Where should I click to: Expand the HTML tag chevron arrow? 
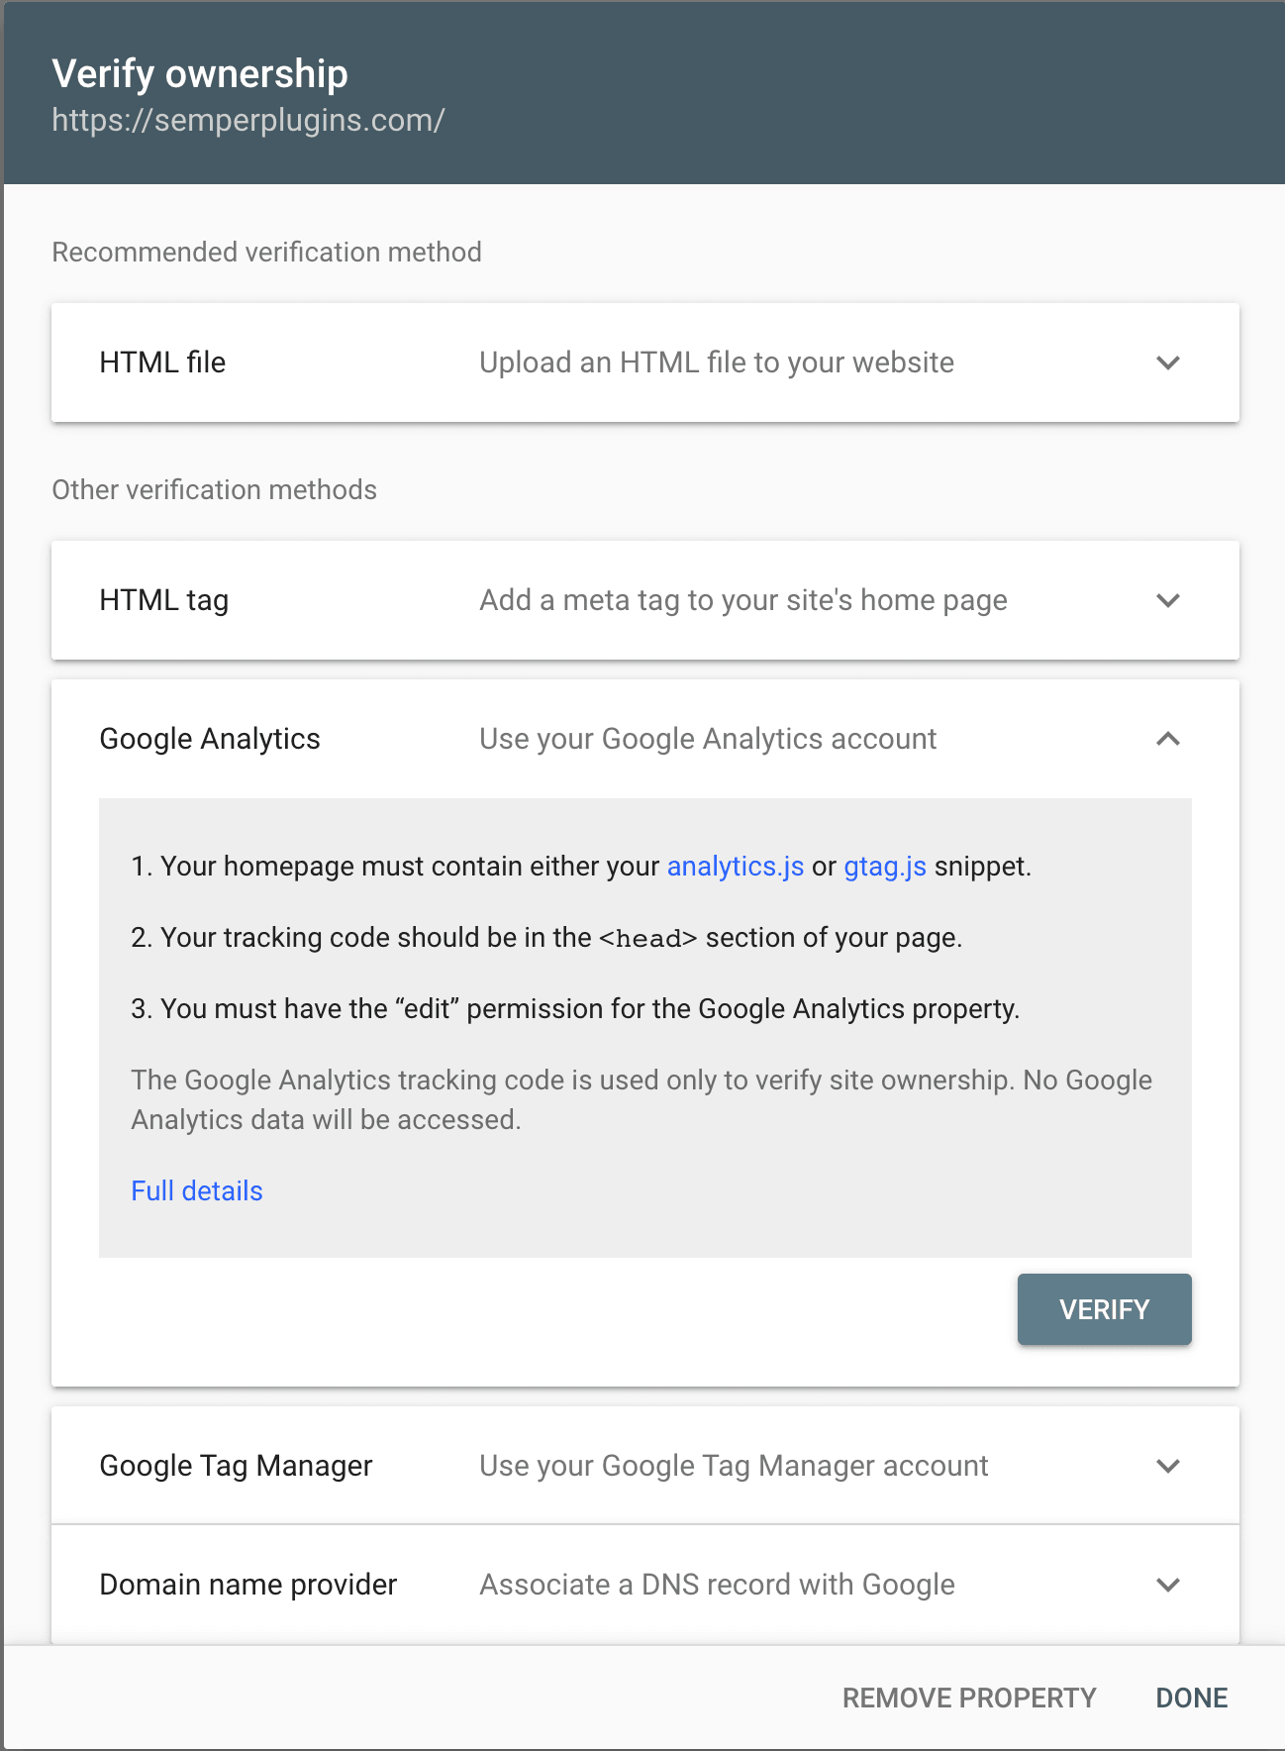pos(1168,600)
